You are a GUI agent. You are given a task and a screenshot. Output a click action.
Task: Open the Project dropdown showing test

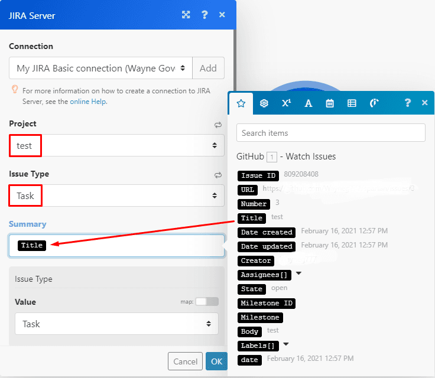point(116,145)
